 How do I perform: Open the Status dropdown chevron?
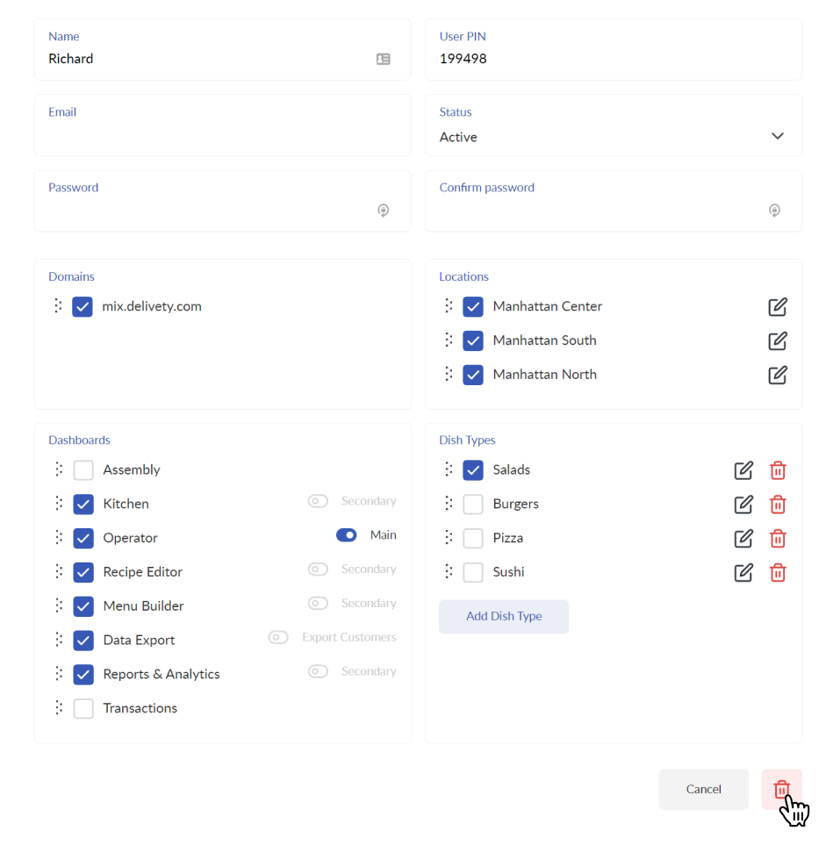[778, 136]
